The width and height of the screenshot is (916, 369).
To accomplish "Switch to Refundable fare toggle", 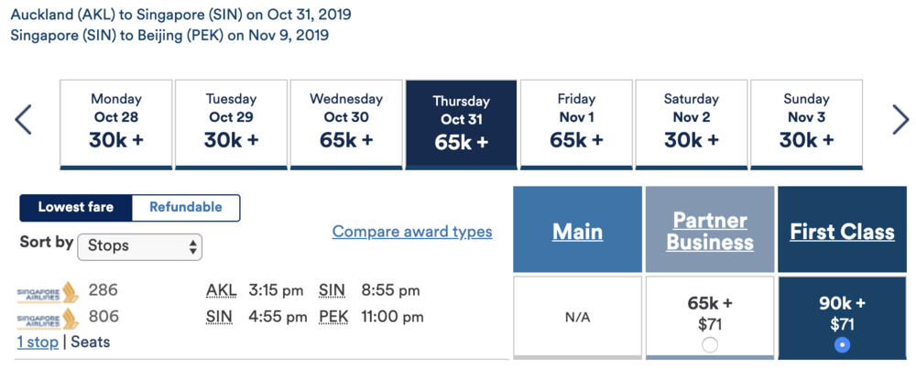I will pos(186,208).
